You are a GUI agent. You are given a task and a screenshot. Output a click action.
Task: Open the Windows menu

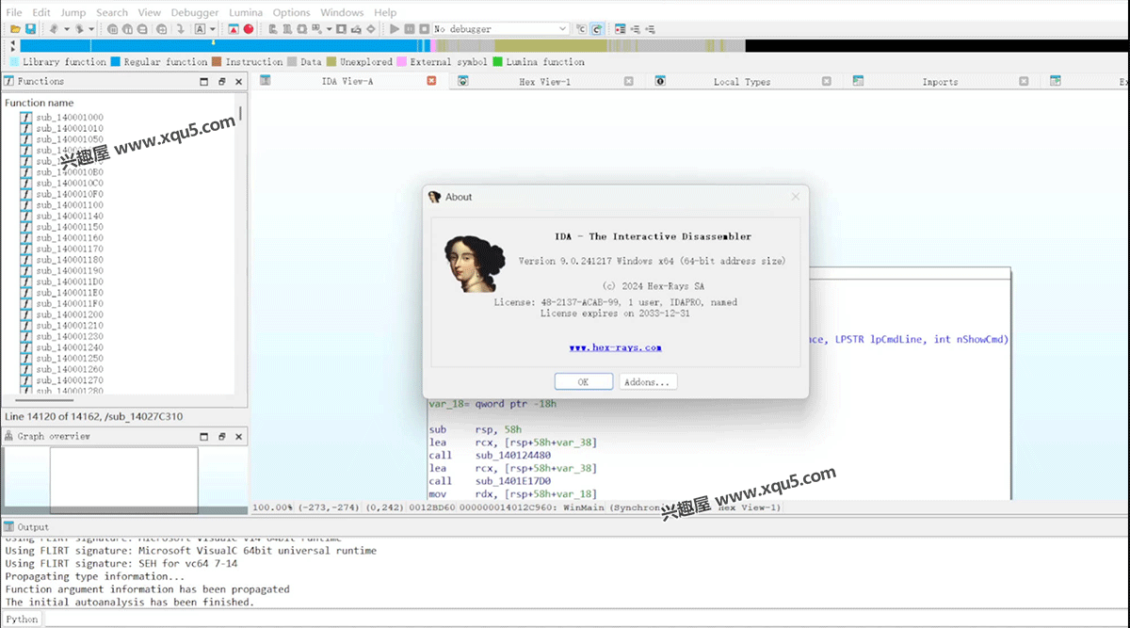tap(342, 12)
